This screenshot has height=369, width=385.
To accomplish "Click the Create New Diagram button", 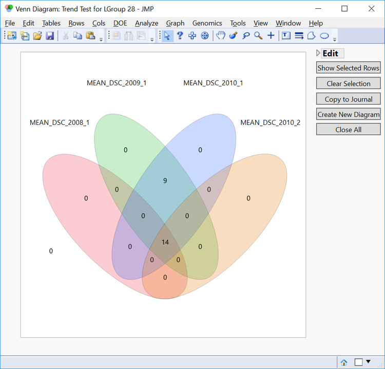I will coord(348,114).
